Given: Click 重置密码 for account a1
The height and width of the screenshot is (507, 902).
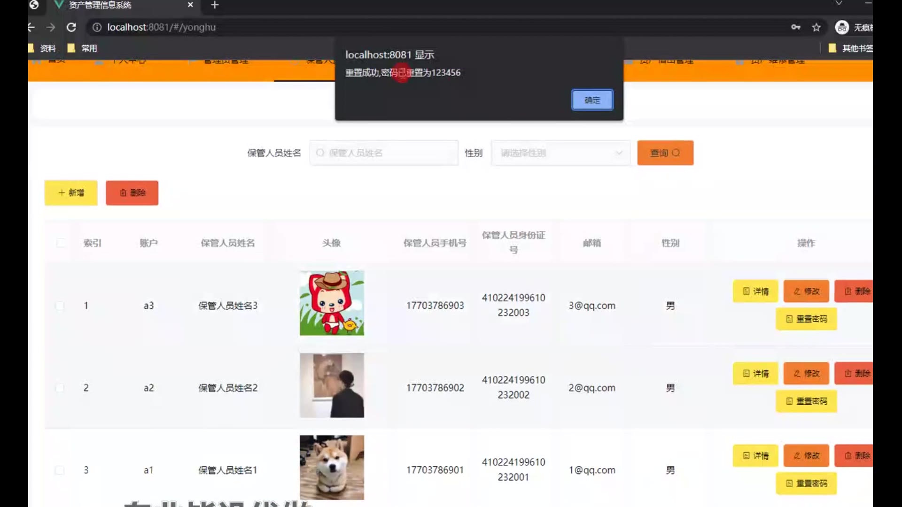Looking at the screenshot, I should pos(806,483).
